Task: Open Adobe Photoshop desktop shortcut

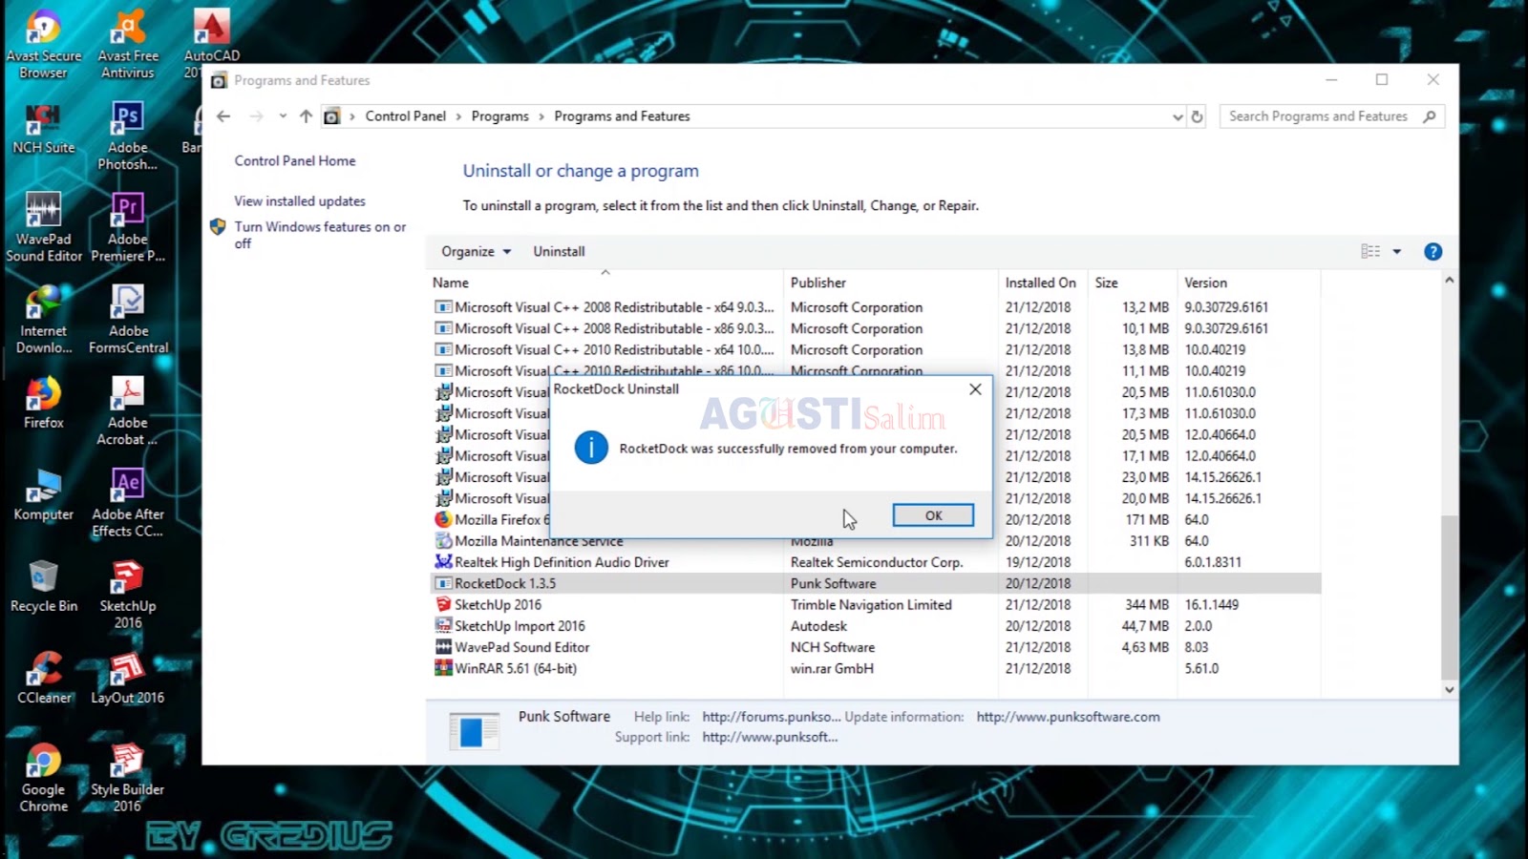Action: [128, 136]
